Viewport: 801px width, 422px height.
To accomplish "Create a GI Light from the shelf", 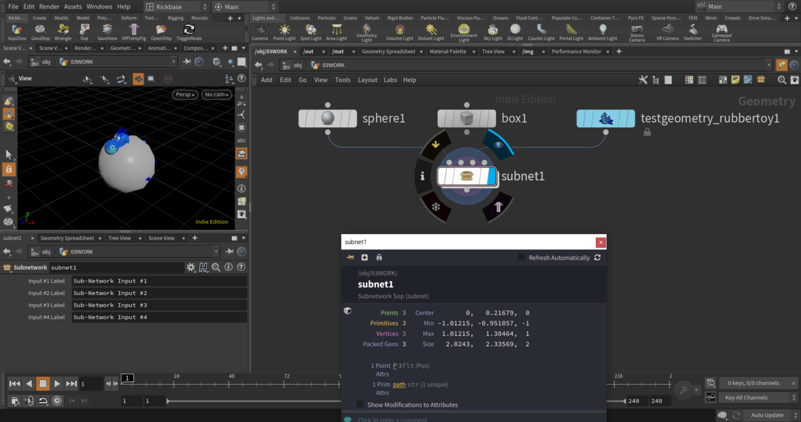I will pyautogui.click(x=515, y=32).
